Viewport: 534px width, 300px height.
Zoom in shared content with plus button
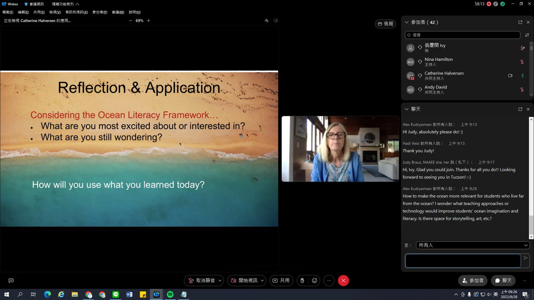pyautogui.click(x=149, y=20)
